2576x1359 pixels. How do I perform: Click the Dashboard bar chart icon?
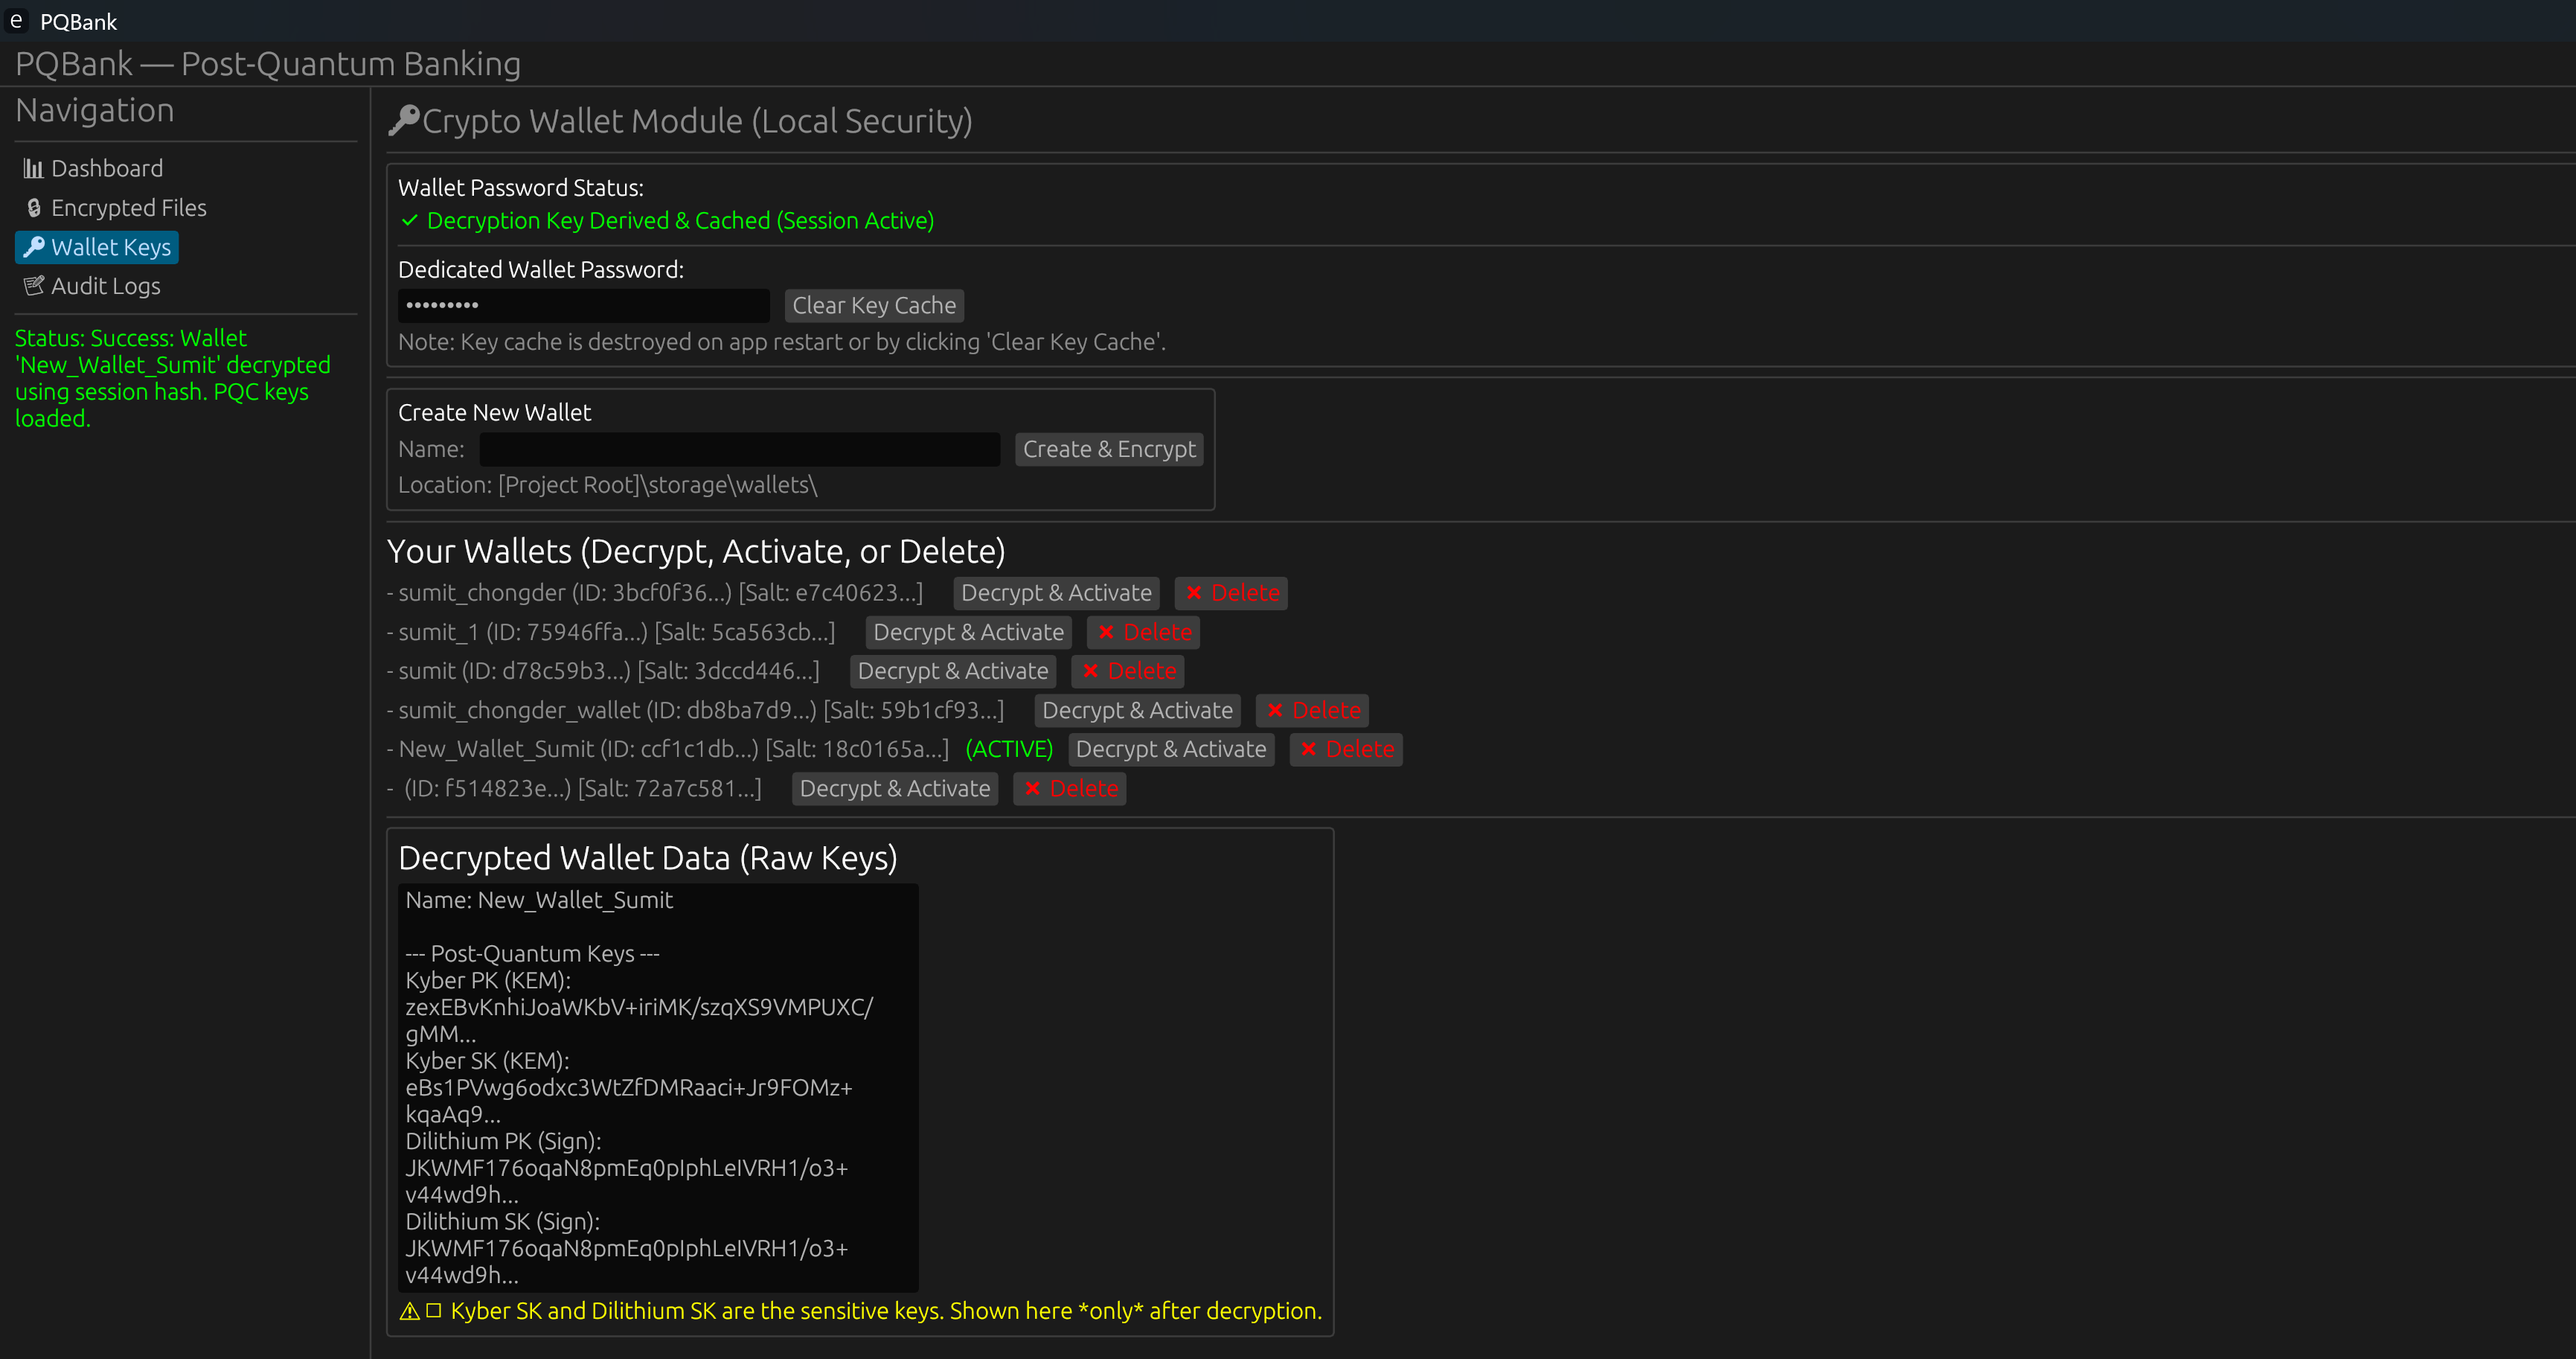tap(33, 168)
